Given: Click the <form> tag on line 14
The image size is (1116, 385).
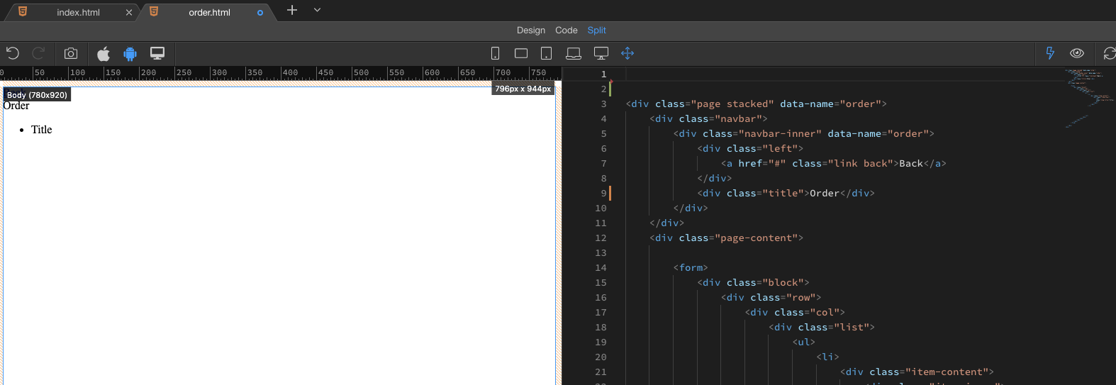Looking at the screenshot, I should coord(691,267).
